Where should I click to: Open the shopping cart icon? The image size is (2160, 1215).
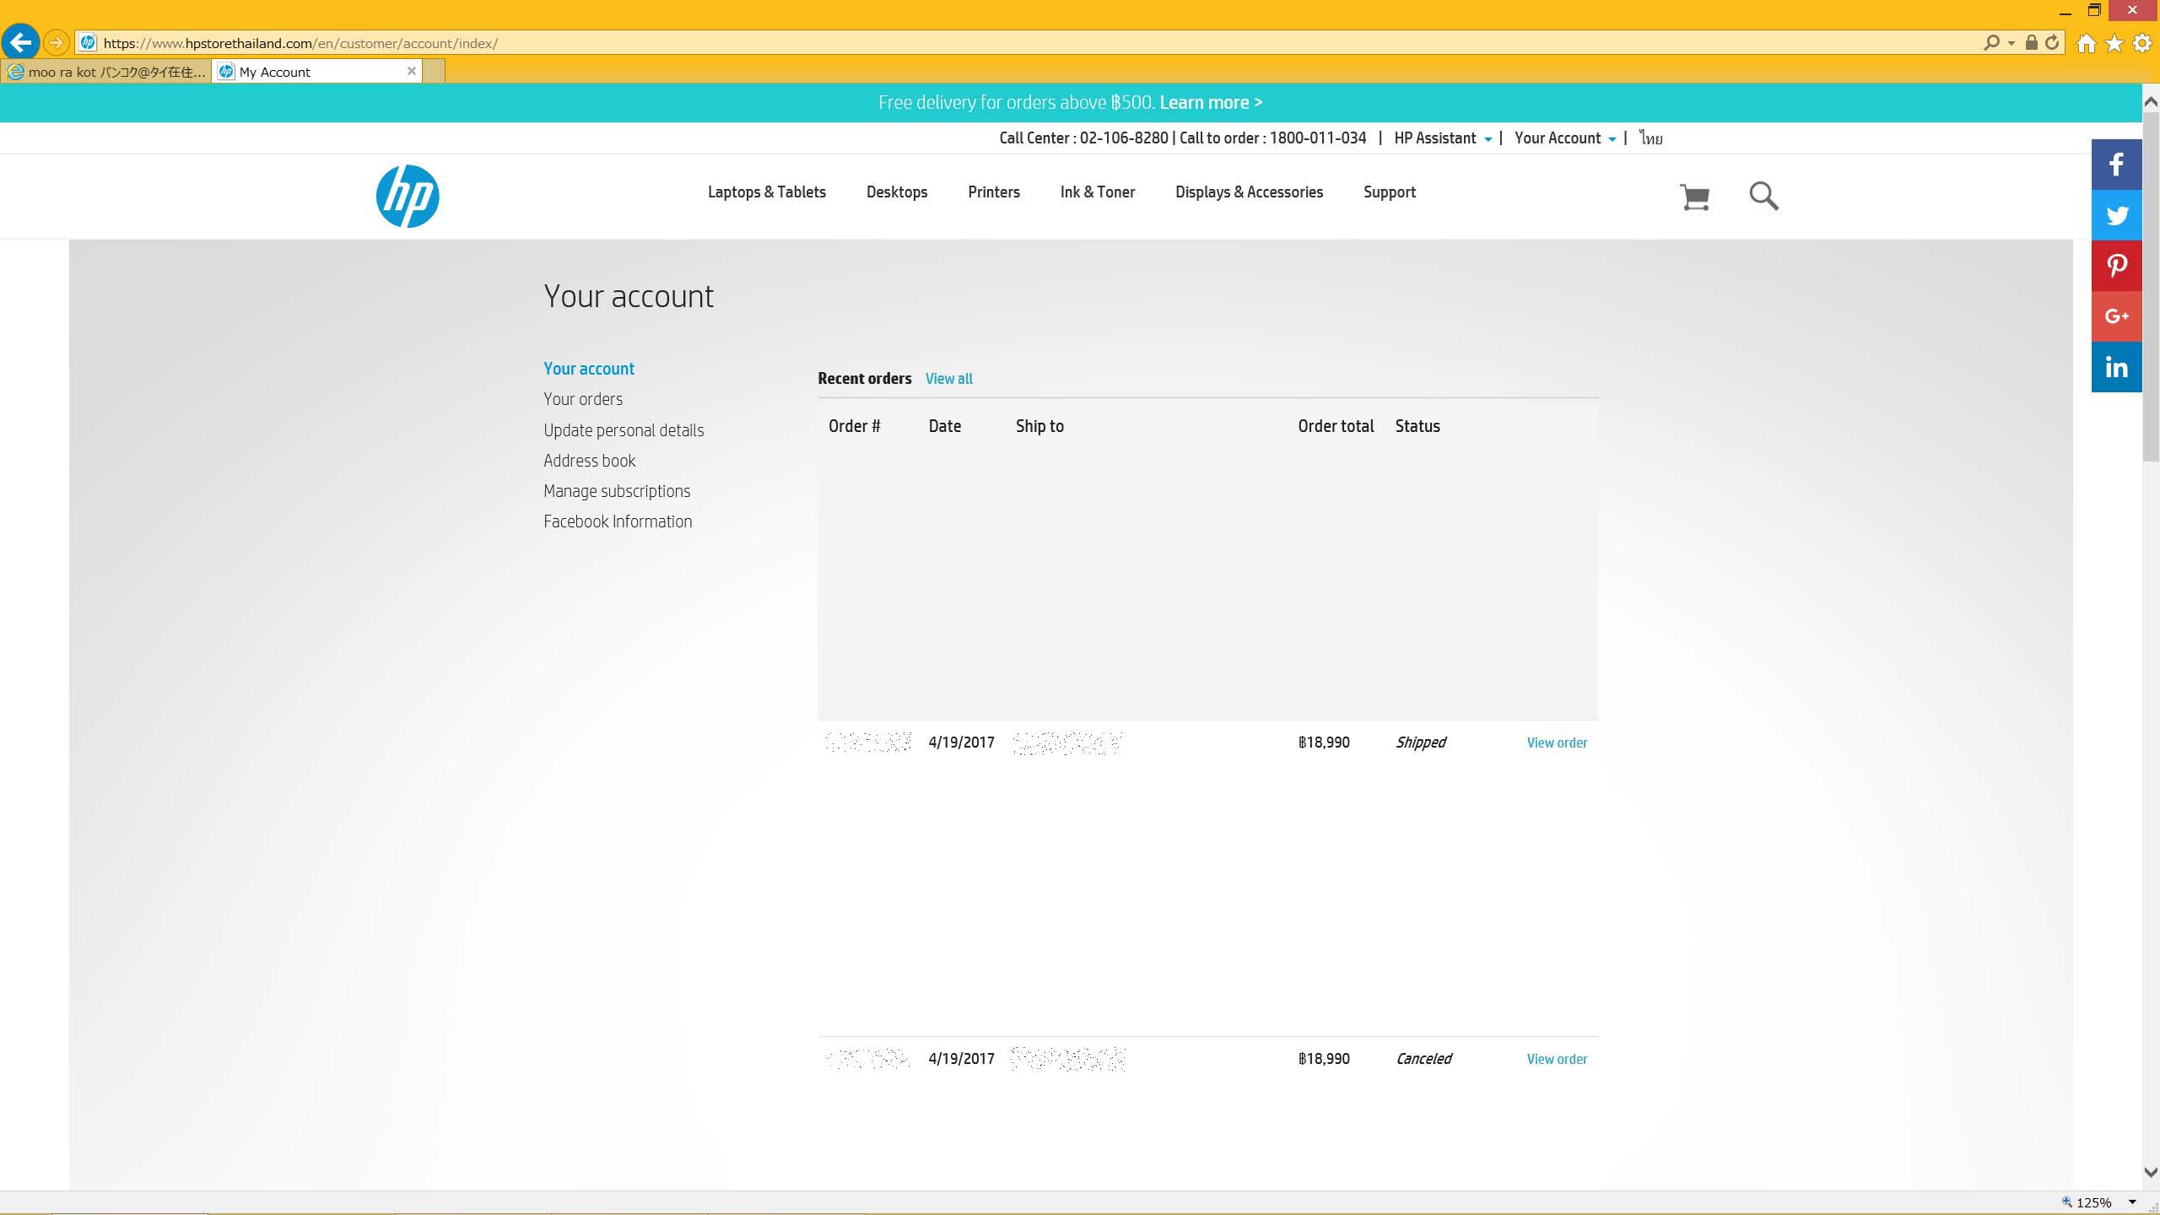coord(1694,197)
